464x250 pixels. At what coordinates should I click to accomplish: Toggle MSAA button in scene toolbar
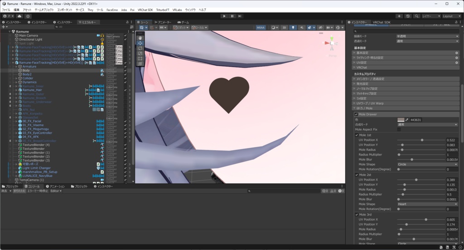pos(261,28)
